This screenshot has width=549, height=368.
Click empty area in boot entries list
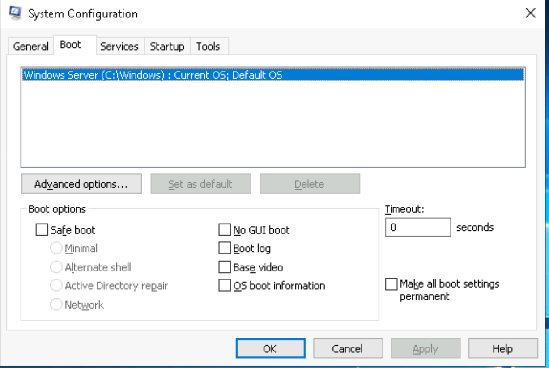click(273, 130)
